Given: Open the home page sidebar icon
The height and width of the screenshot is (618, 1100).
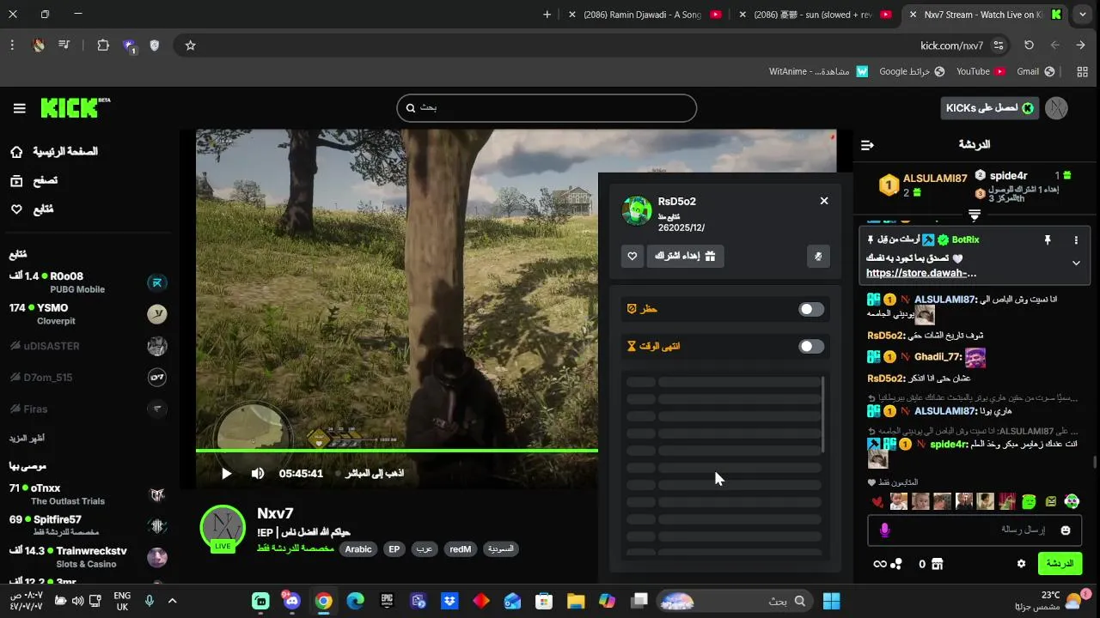Looking at the screenshot, I should [16, 152].
